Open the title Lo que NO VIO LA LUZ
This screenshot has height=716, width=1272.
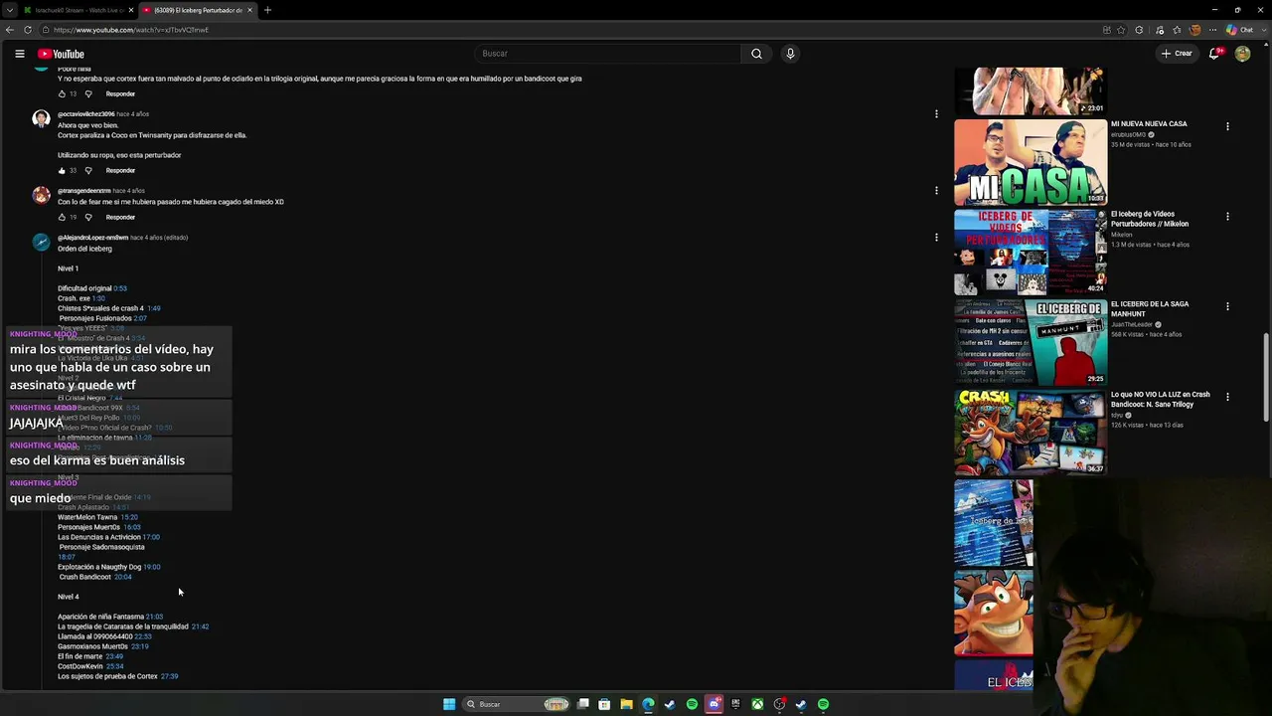click(1160, 399)
